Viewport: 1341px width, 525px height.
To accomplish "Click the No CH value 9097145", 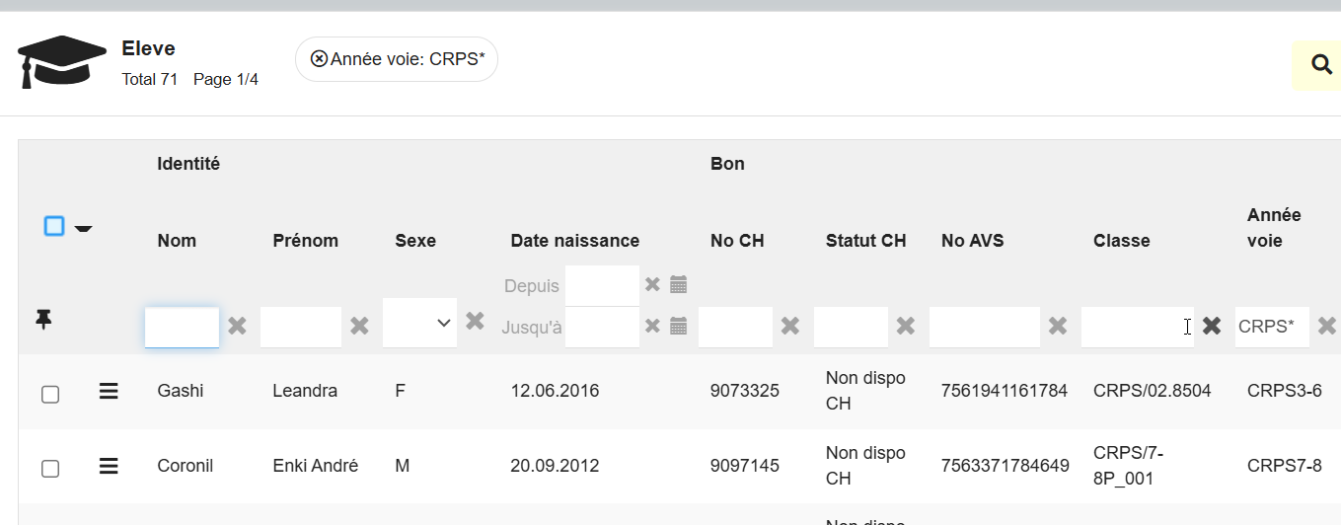I will point(745,466).
